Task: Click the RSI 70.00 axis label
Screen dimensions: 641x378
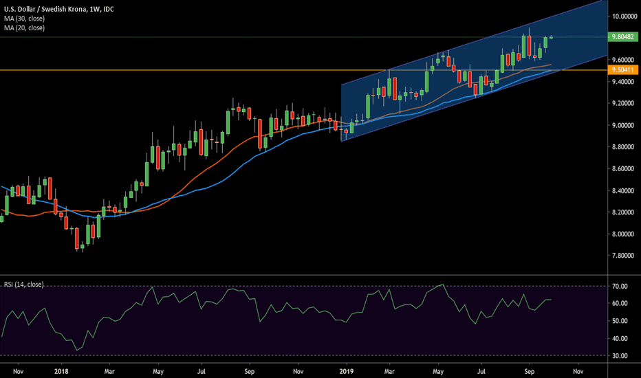Action: [x=620, y=287]
